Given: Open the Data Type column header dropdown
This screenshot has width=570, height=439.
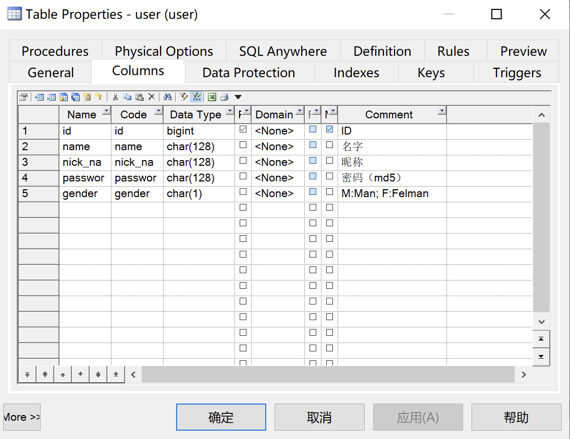Looking at the screenshot, I should coord(230,112).
